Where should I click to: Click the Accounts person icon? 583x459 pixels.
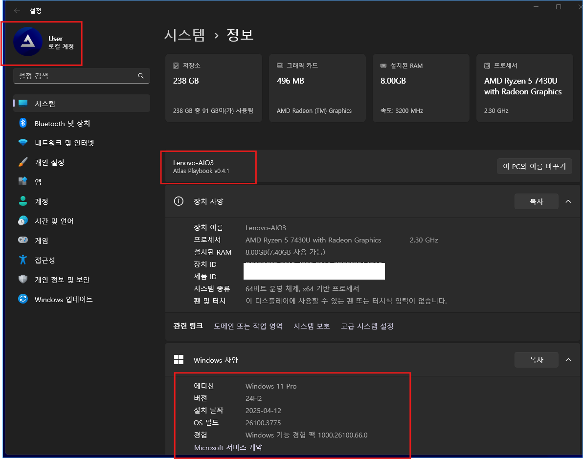pyautogui.click(x=23, y=201)
